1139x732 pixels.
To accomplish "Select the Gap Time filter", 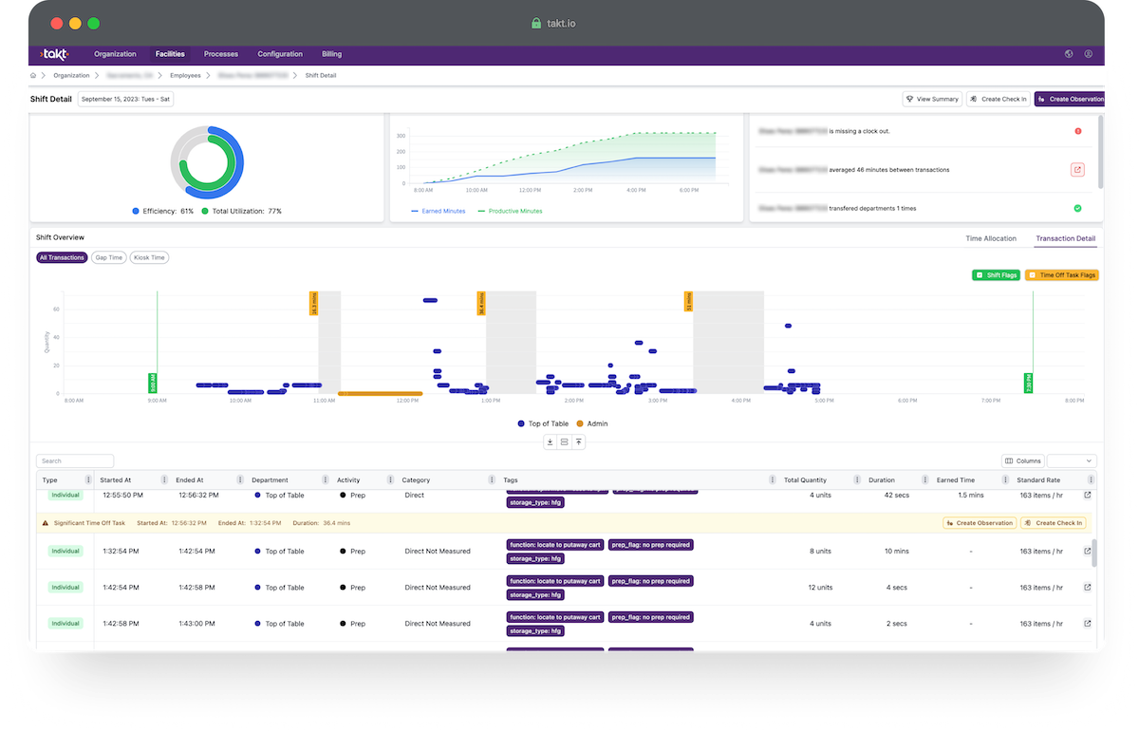I will [109, 257].
